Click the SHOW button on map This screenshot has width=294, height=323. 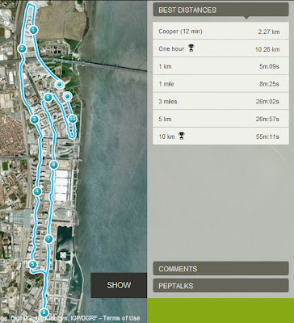119,285
